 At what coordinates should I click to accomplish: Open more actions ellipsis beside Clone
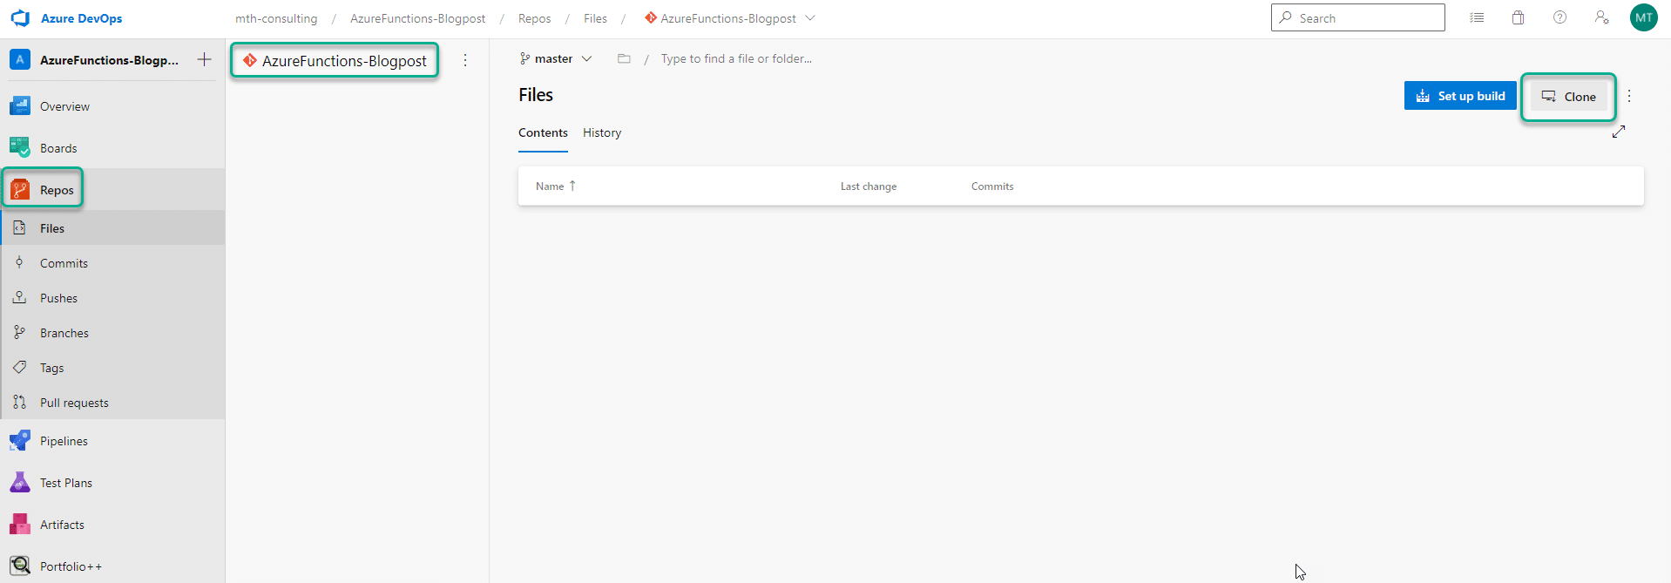point(1629,96)
